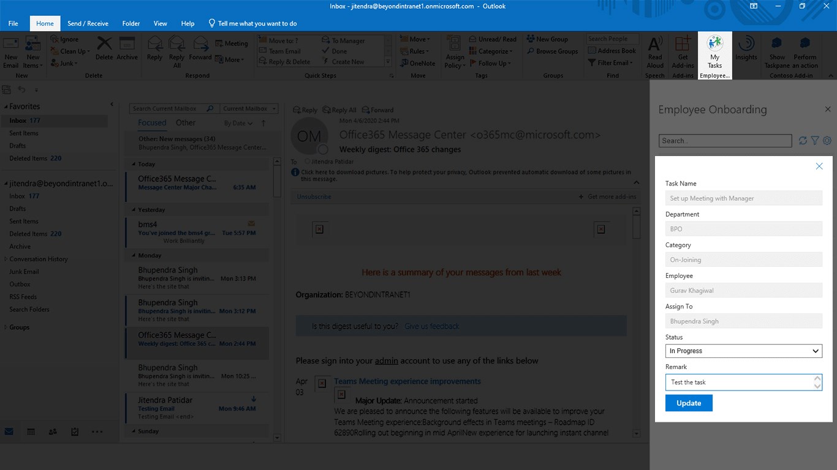Expand the Conversation History folder
This screenshot has height=470, width=837.
(6, 259)
